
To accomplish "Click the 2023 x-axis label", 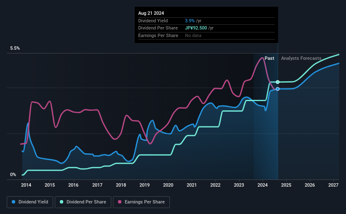I will (239, 185).
